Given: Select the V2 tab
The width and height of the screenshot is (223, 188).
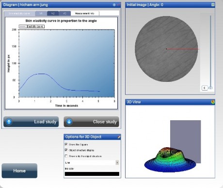Looking at the screenshot, I should [x=53, y=14].
